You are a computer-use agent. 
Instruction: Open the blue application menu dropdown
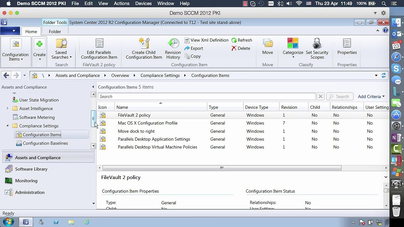9,31
